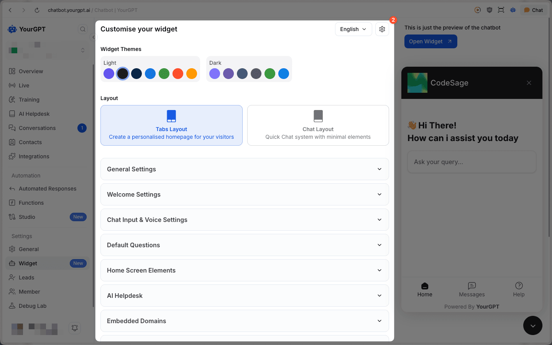Open the widget settings gear icon
552x345 pixels.
click(382, 29)
